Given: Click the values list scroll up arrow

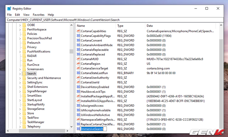Looking at the screenshot, I should click(x=221, y=25).
